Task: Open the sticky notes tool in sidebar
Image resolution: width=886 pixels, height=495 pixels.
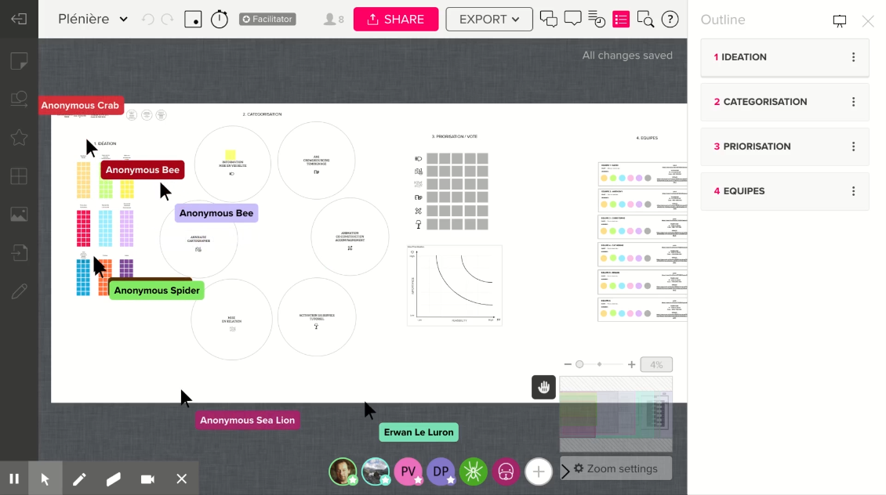Action: (x=19, y=60)
